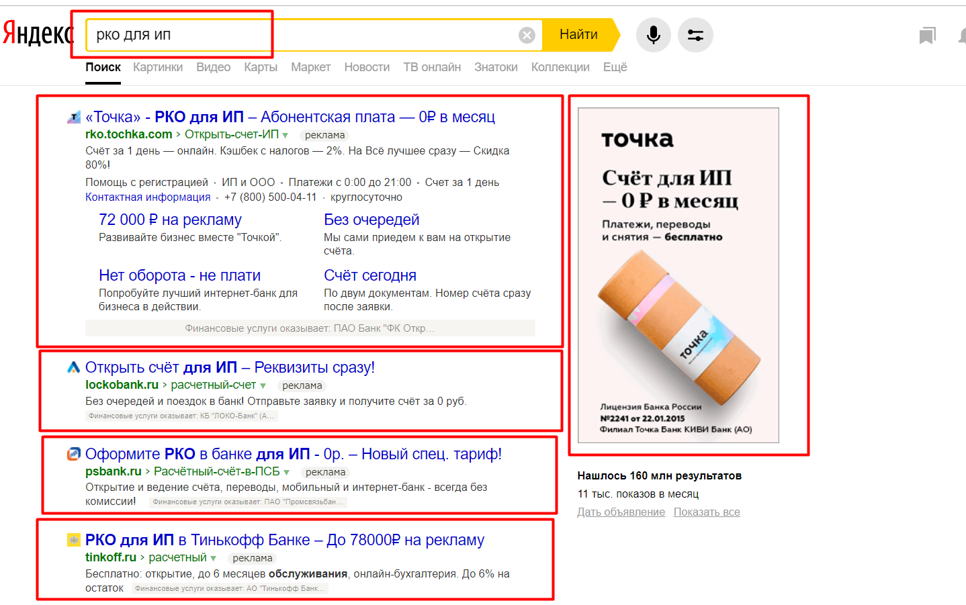The image size is (966, 605).
Task: Click the Точка 'Счёт для ИП' banner ad
Action: (678, 275)
